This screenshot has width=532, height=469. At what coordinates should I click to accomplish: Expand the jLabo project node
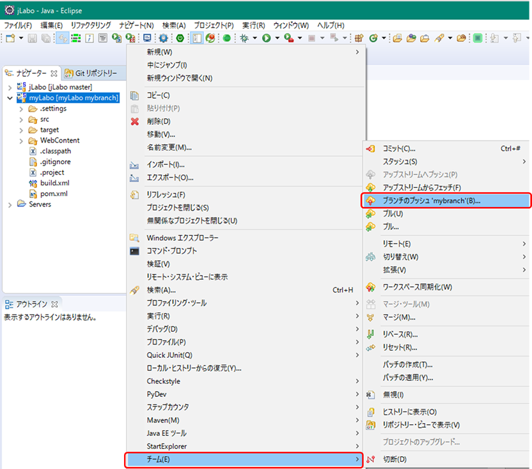[x=10, y=88]
